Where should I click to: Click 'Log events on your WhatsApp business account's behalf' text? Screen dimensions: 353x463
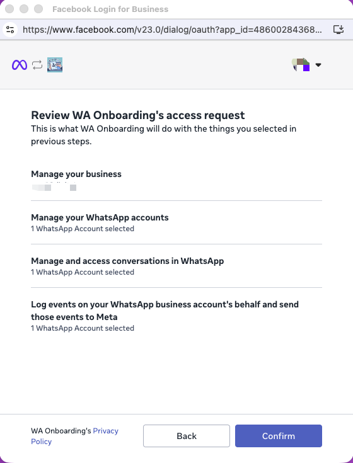(165, 311)
